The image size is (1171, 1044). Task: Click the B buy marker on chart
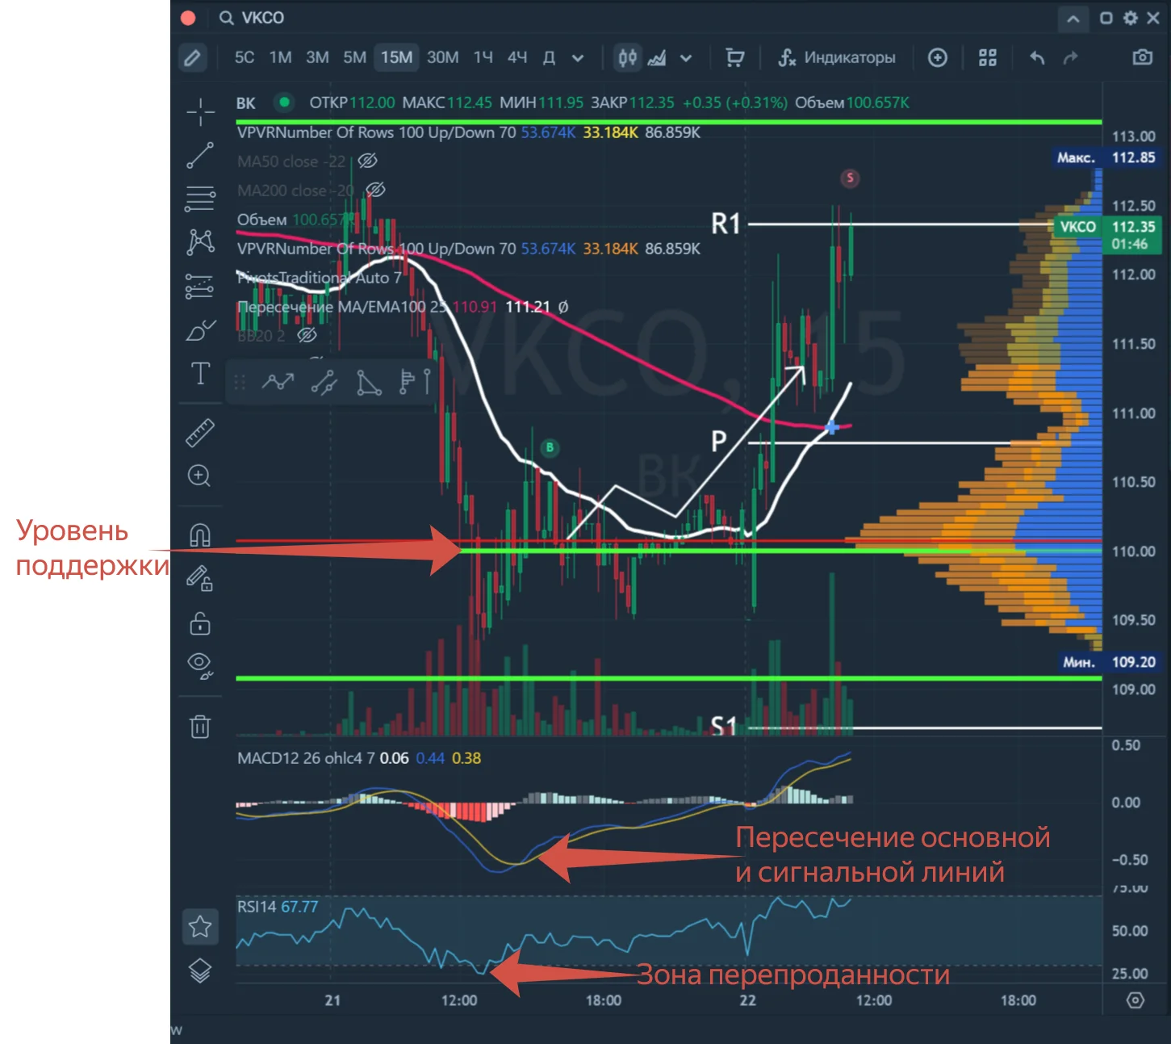coord(550,447)
